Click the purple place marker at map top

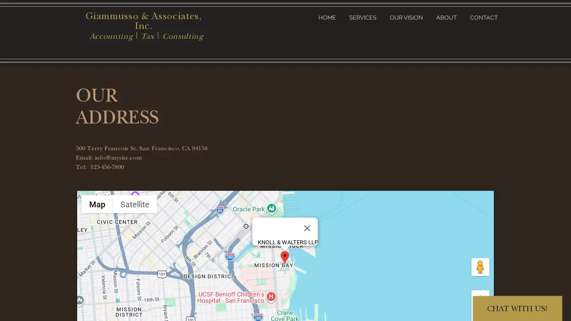pyautogui.click(x=135, y=194)
